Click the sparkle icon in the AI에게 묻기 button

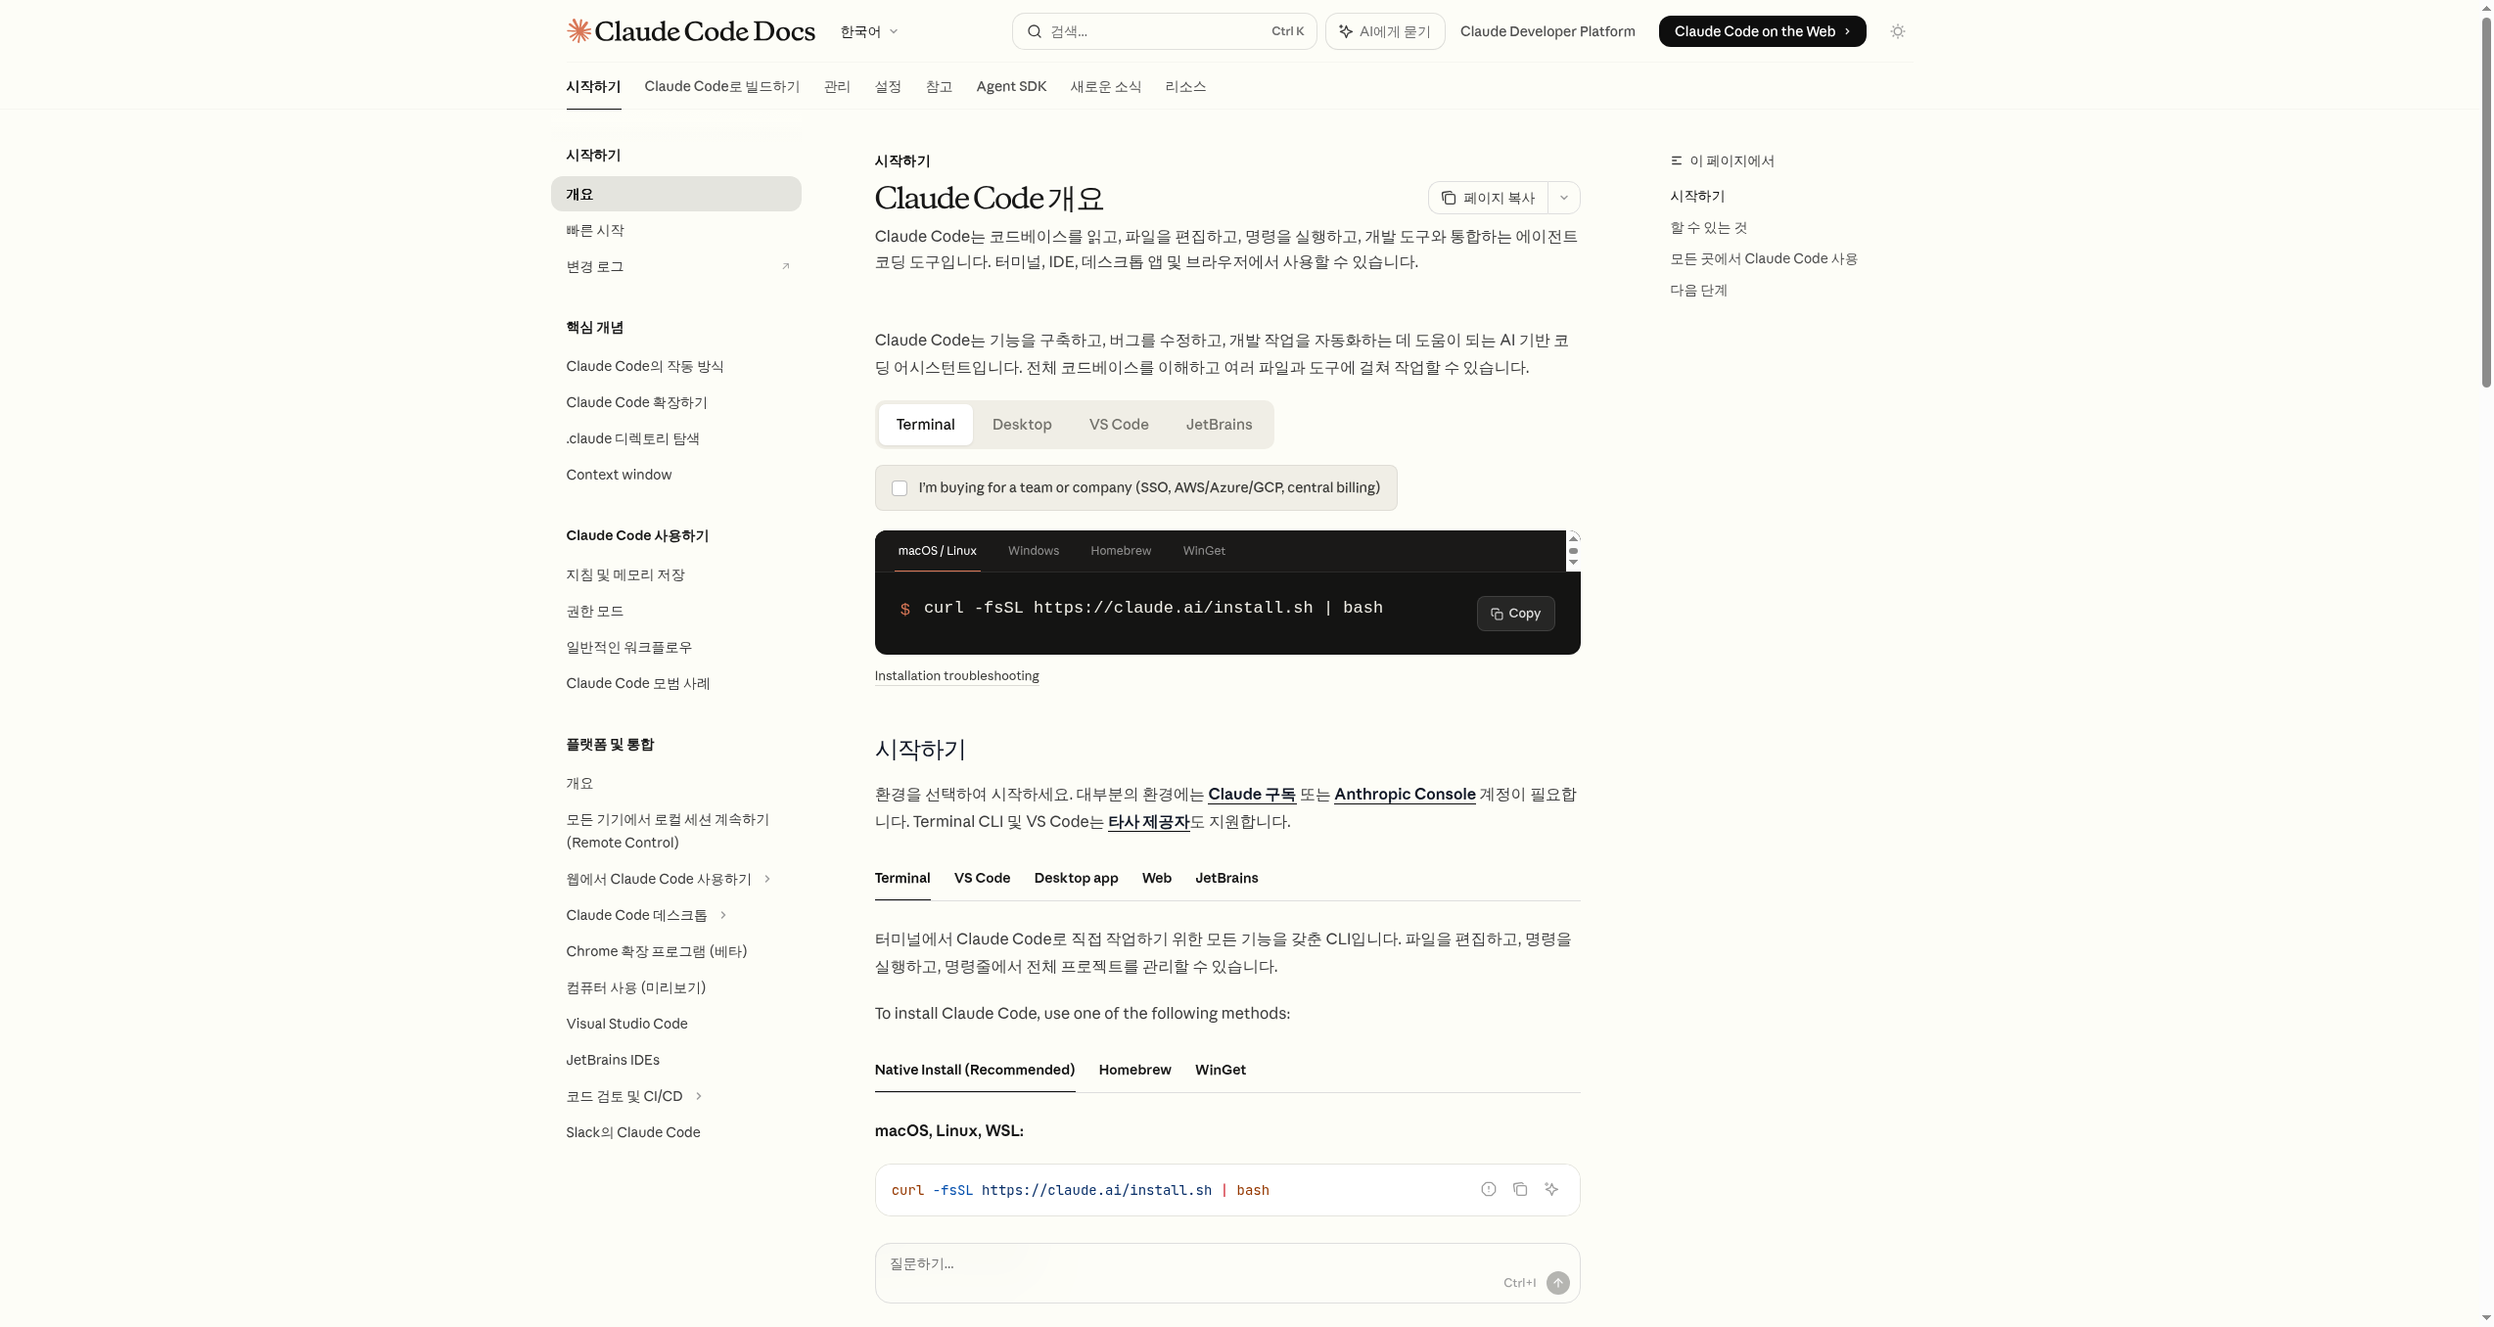(1346, 31)
